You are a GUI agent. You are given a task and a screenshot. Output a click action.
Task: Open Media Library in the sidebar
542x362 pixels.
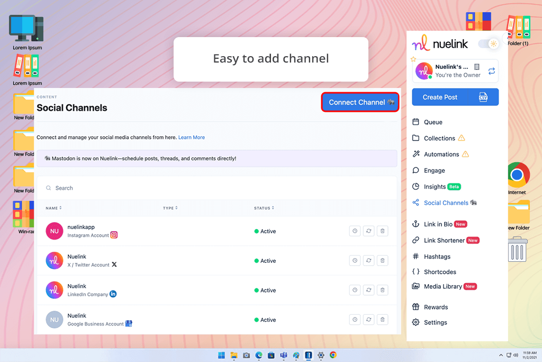pos(445,286)
